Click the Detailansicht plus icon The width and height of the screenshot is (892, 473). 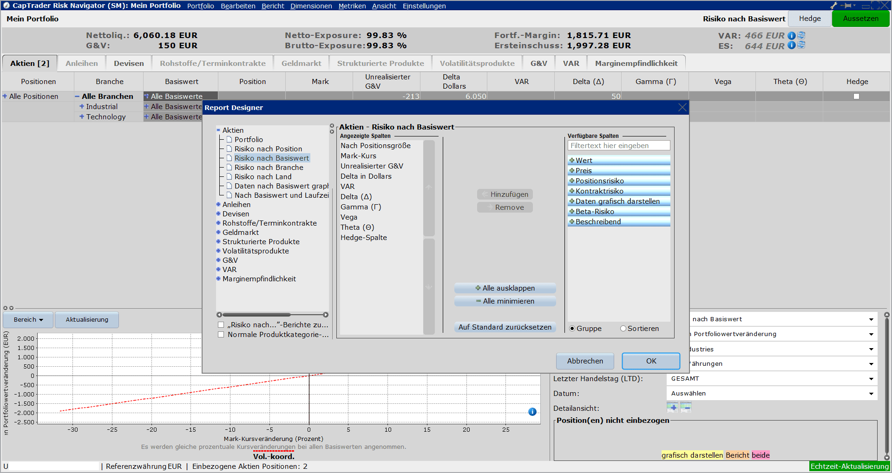click(672, 408)
